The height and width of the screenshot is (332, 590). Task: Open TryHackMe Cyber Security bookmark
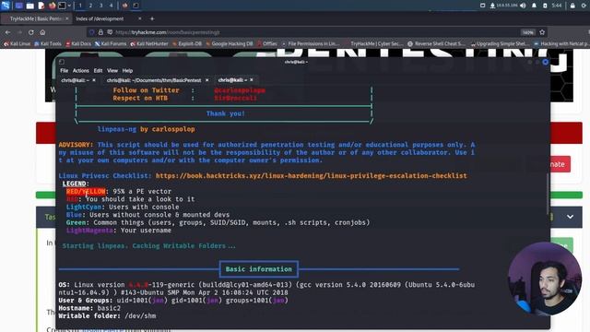(x=373, y=43)
